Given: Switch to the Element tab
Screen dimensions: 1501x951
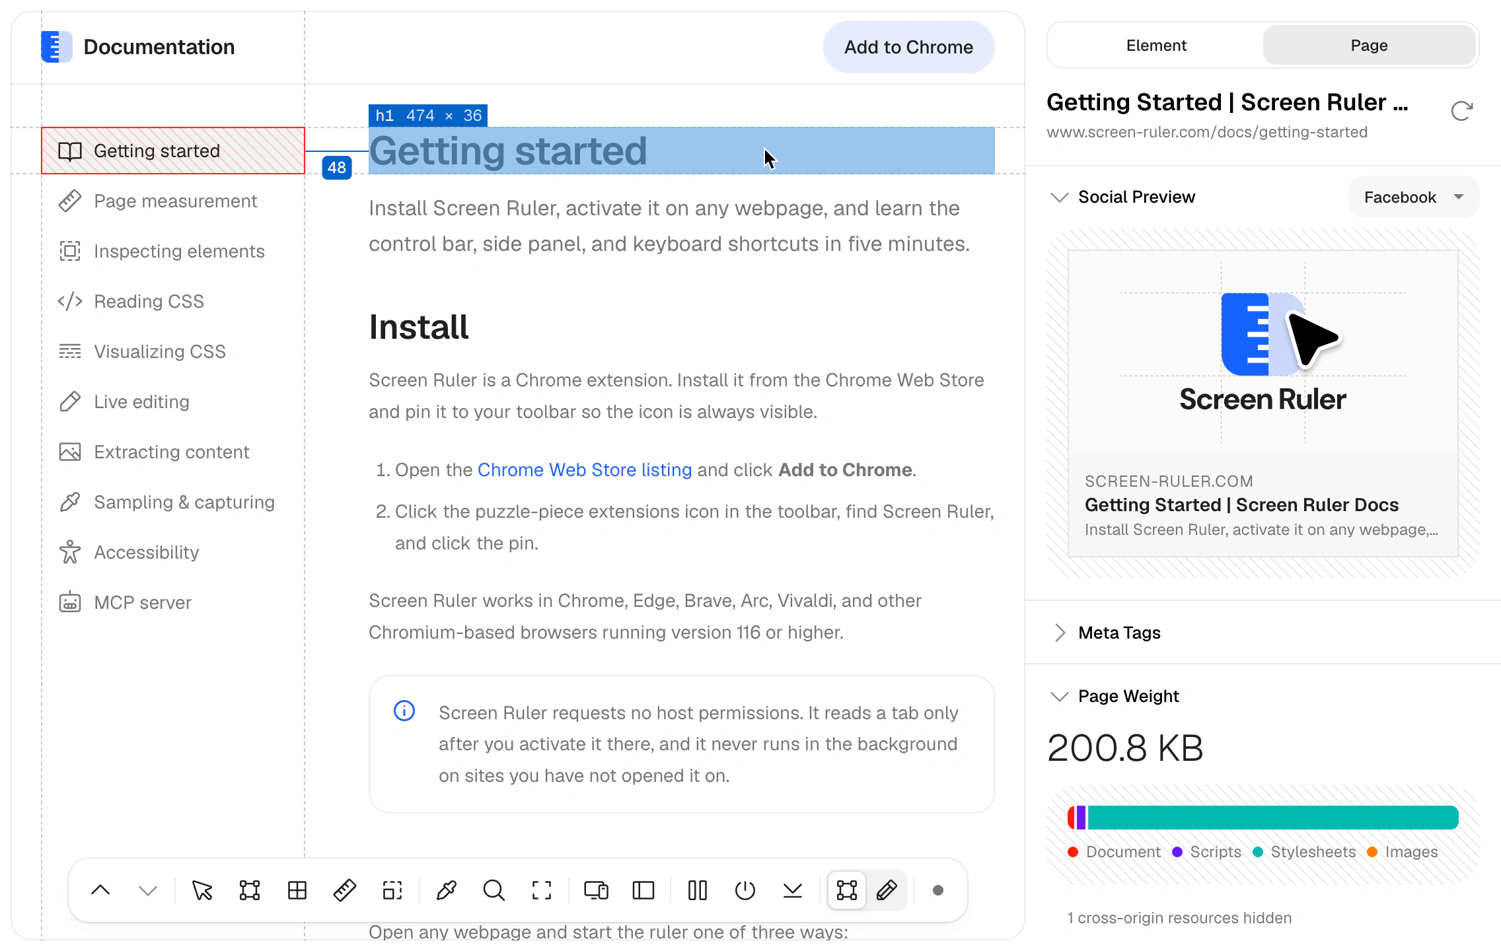Looking at the screenshot, I should (x=1156, y=46).
